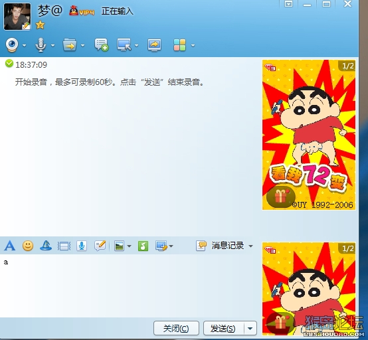Image resolution: width=368 pixels, height=340 pixels.
Task: Open the emoticon smiley picker
Action: click(x=28, y=246)
